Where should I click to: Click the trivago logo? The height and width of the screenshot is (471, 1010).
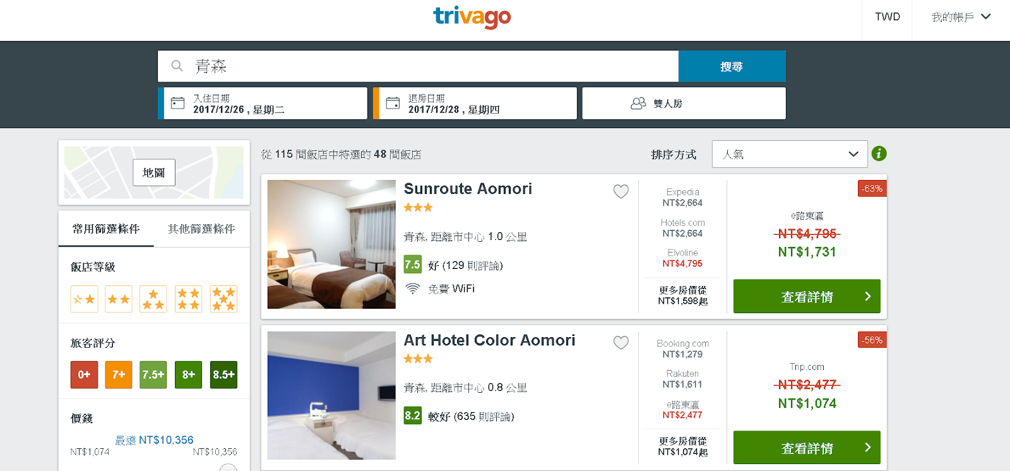pyautogui.click(x=472, y=17)
